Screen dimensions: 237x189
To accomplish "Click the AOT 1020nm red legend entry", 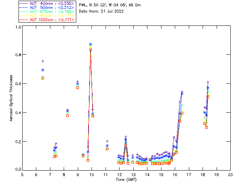I will (x=47, y=20).
